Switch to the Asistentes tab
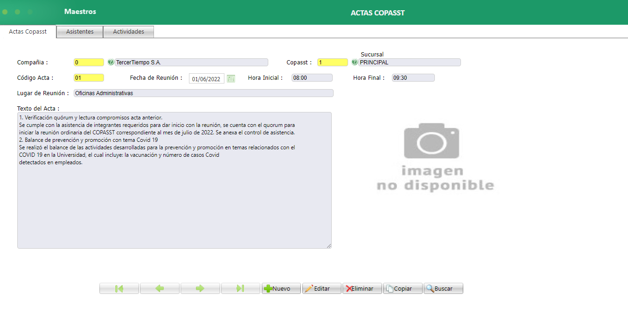628x314 pixels. (x=79, y=31)
